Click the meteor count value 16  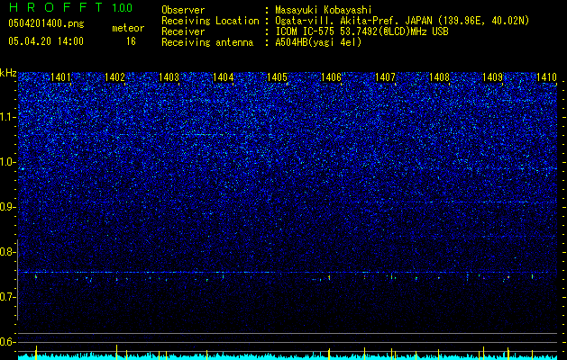[x=131, y=41]
